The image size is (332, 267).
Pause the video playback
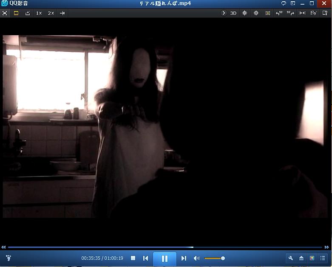165,258
